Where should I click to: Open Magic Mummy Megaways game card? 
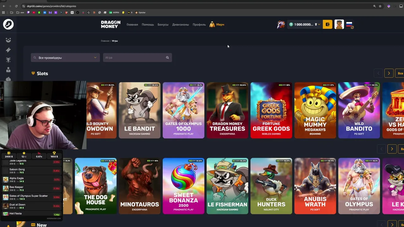tap(315, 110)
